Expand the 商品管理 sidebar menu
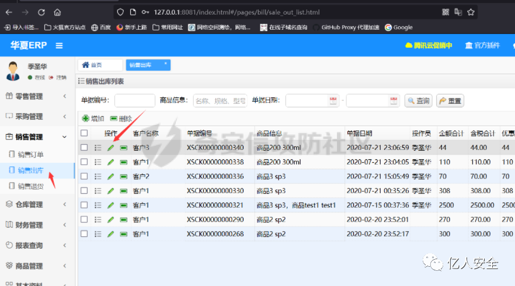Viewport: 515px width, 286px height. click(37, 266)
